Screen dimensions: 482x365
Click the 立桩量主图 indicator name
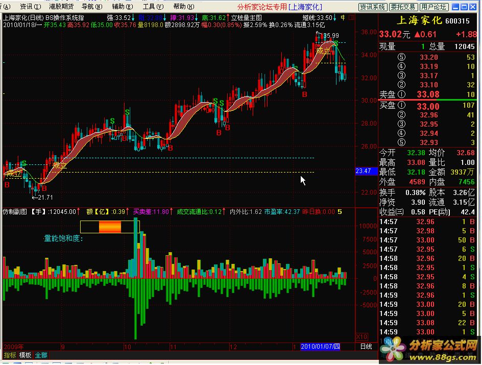click(246, 18)
